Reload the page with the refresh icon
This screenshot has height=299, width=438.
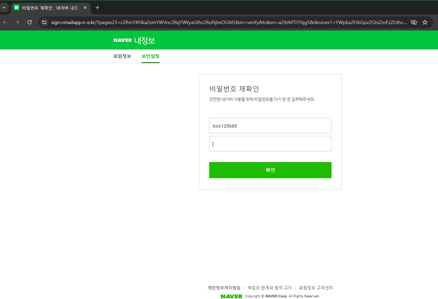pos(30,22)
